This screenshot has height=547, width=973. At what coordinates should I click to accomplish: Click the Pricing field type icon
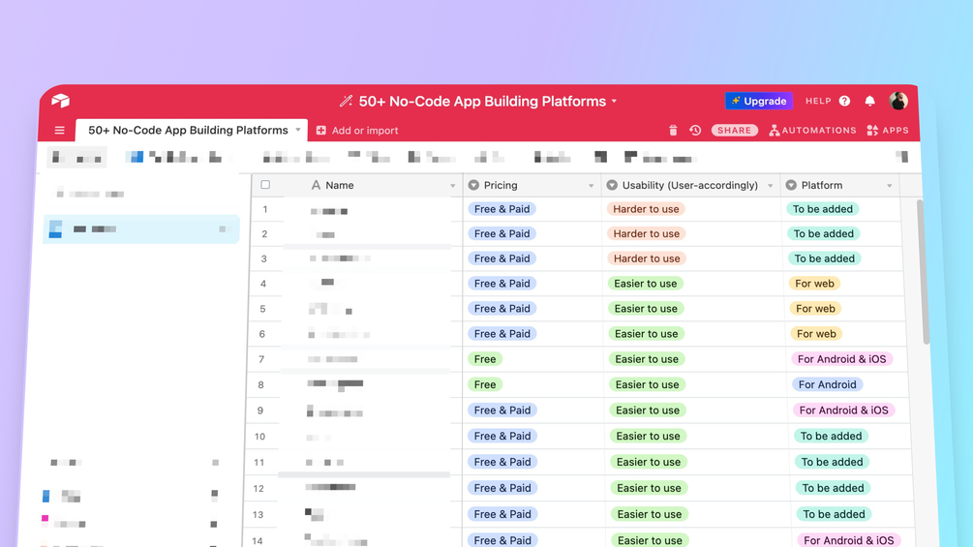[x=473, y=185]
